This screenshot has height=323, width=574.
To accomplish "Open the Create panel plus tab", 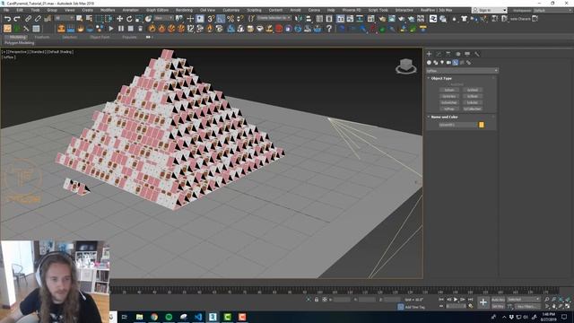I will [429, 54].
